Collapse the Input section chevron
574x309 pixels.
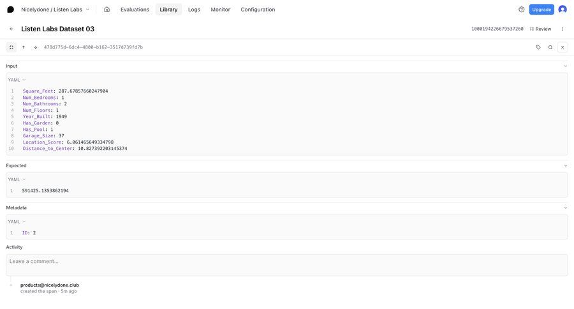coord(565,66)
